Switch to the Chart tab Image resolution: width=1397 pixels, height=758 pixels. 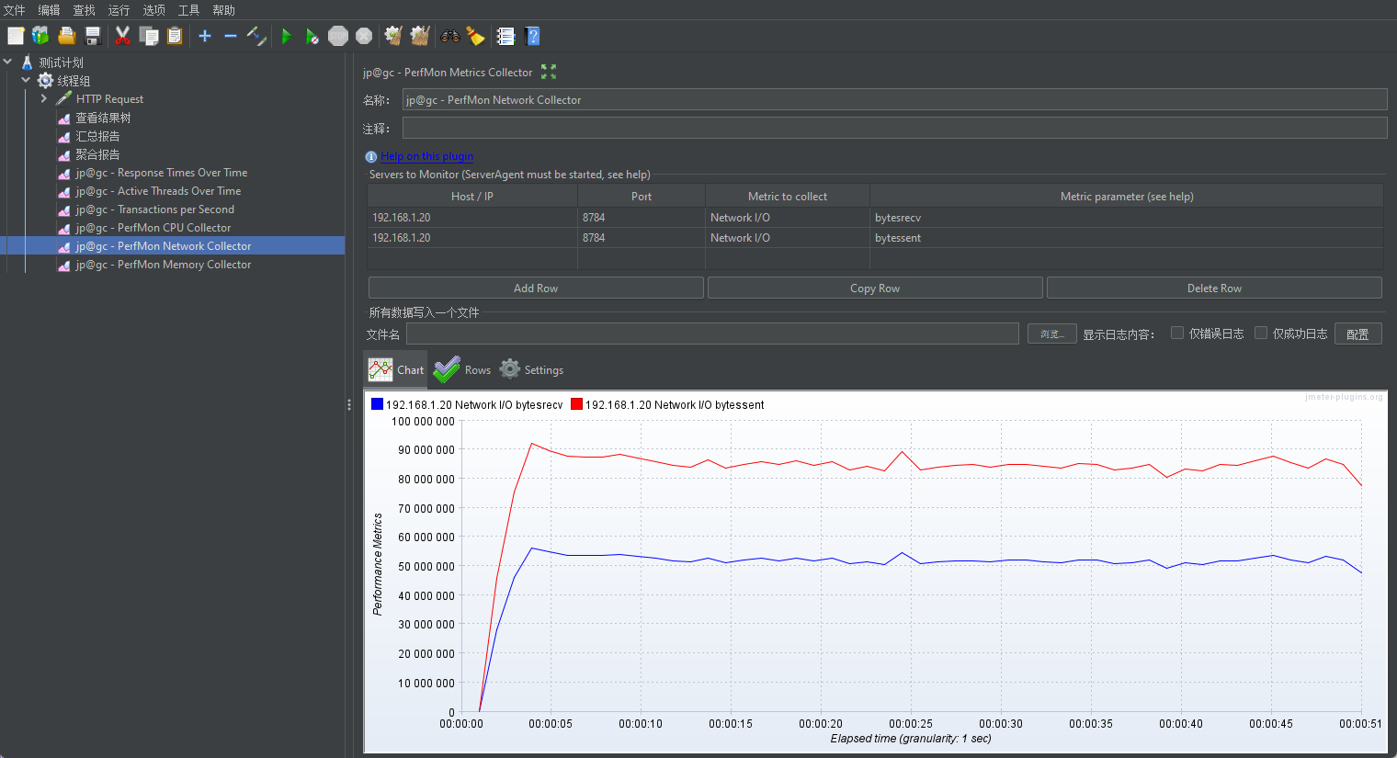pos(396,369)
